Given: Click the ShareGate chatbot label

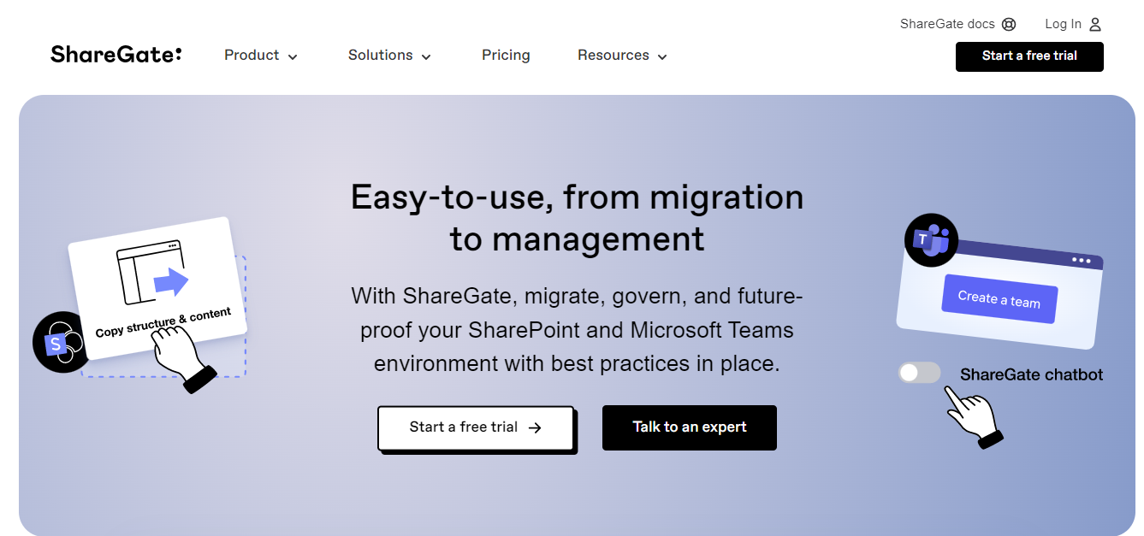Looking at the screenshot, I should click(1031, 374).
